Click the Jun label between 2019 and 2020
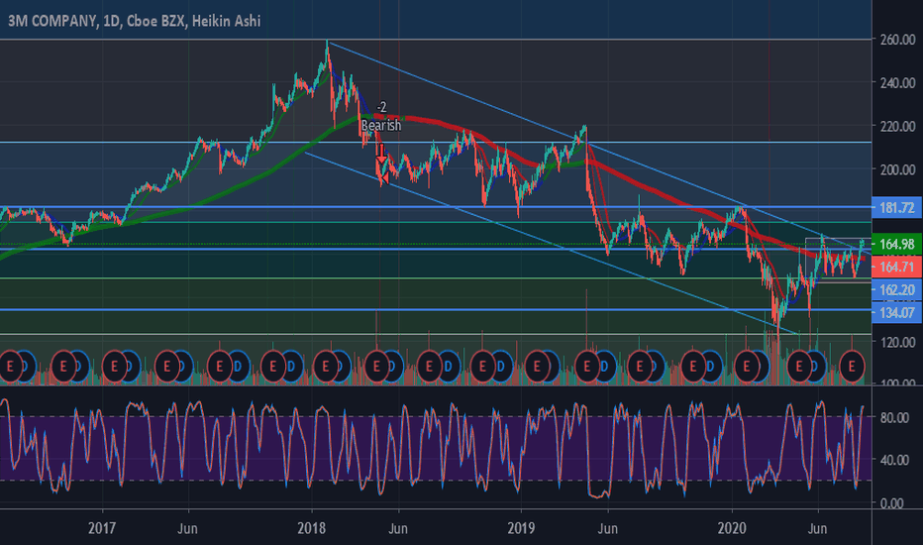Viewport: 923px width, 545px height. (x=607, y=528)
